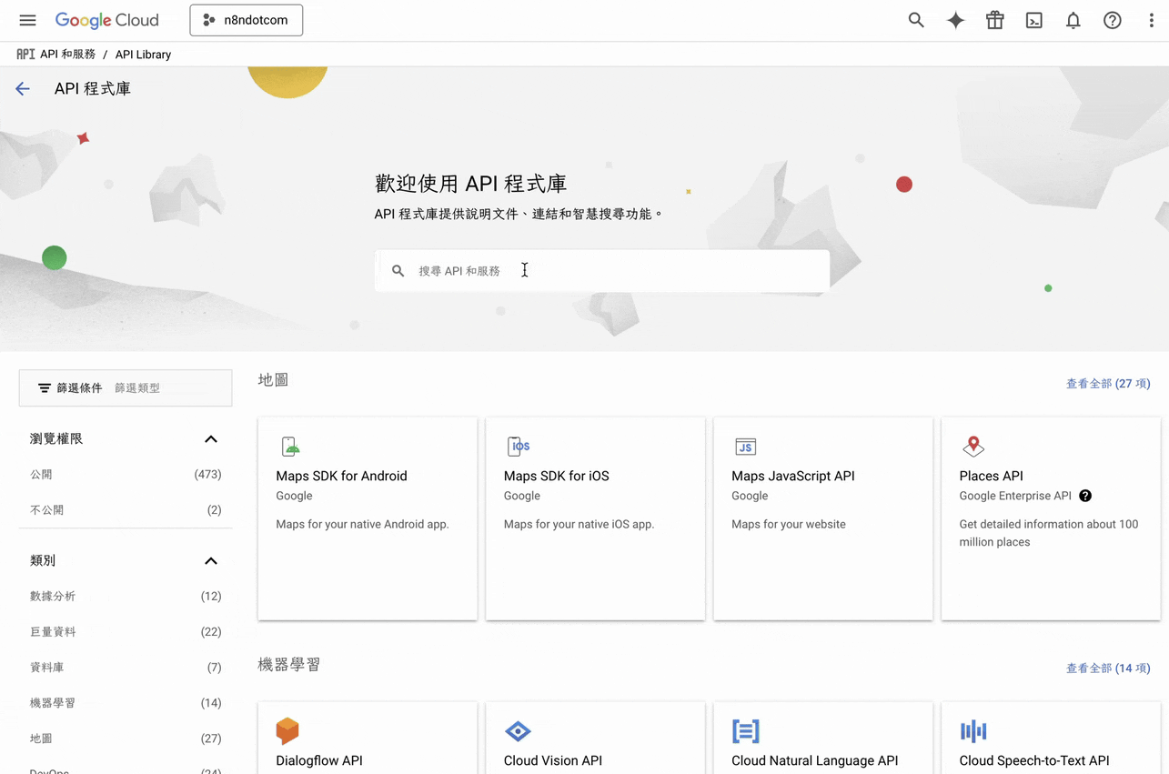
Task: Collapse the 類別 section
Action: point(211,560)
